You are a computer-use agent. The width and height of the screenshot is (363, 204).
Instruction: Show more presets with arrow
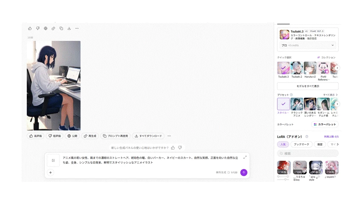tap(337, 104)
